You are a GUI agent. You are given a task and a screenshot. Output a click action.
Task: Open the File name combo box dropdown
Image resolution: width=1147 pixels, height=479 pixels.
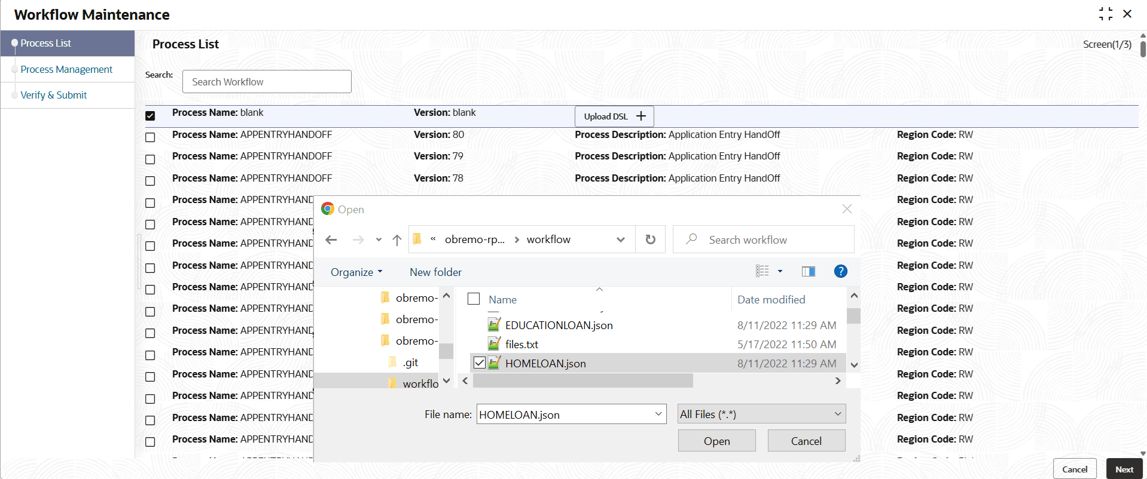click(x=658, y=414)
